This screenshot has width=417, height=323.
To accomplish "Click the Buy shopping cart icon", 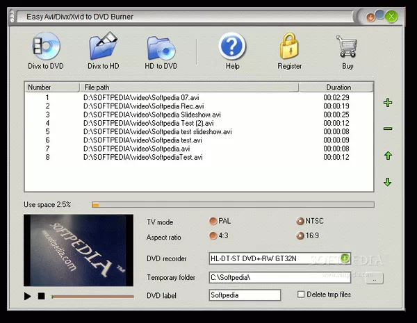I will pyautogui.click(x=347, y=50).
